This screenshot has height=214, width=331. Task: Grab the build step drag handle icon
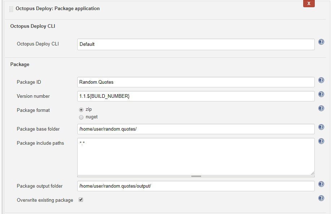tap(11, 9)
